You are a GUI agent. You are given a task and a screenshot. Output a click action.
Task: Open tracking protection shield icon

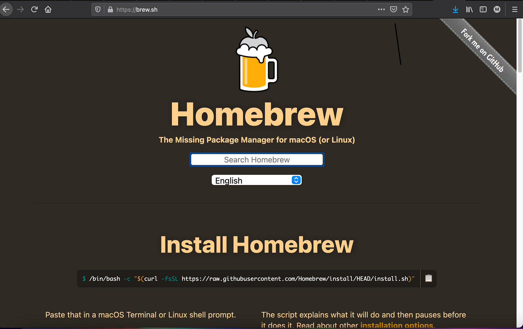point(98,10)
